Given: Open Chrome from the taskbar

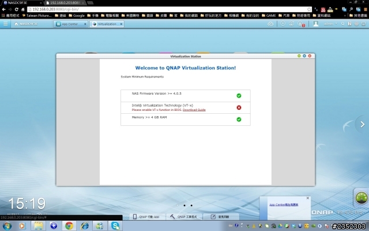Looking at the screenshot, I should coord(69,226).
